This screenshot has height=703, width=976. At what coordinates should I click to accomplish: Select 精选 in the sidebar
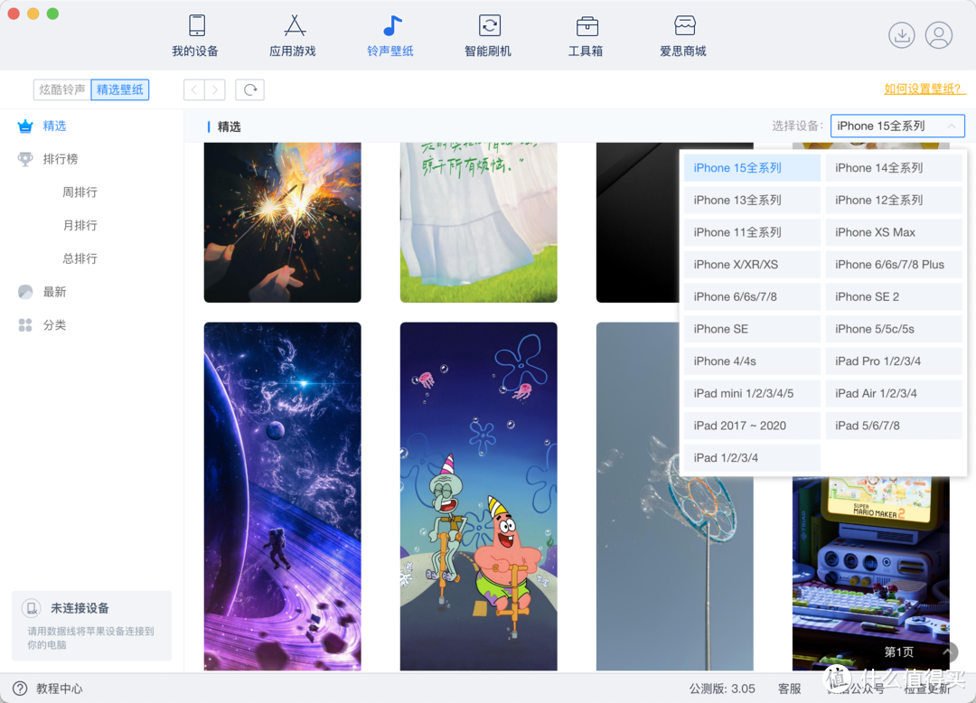click(54, 127)
